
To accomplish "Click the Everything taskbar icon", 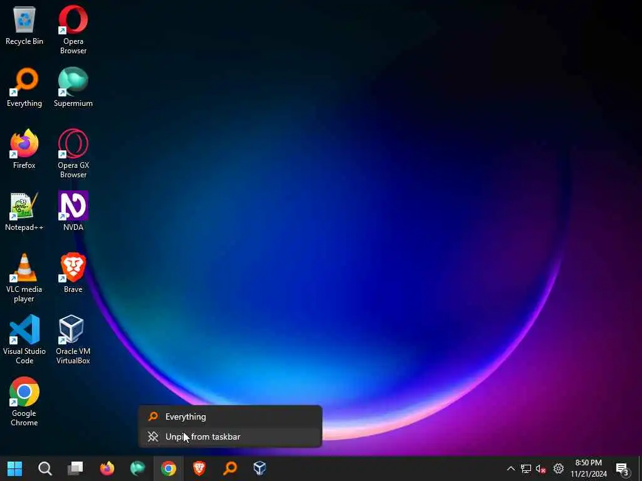I will (x=229, y=468).
